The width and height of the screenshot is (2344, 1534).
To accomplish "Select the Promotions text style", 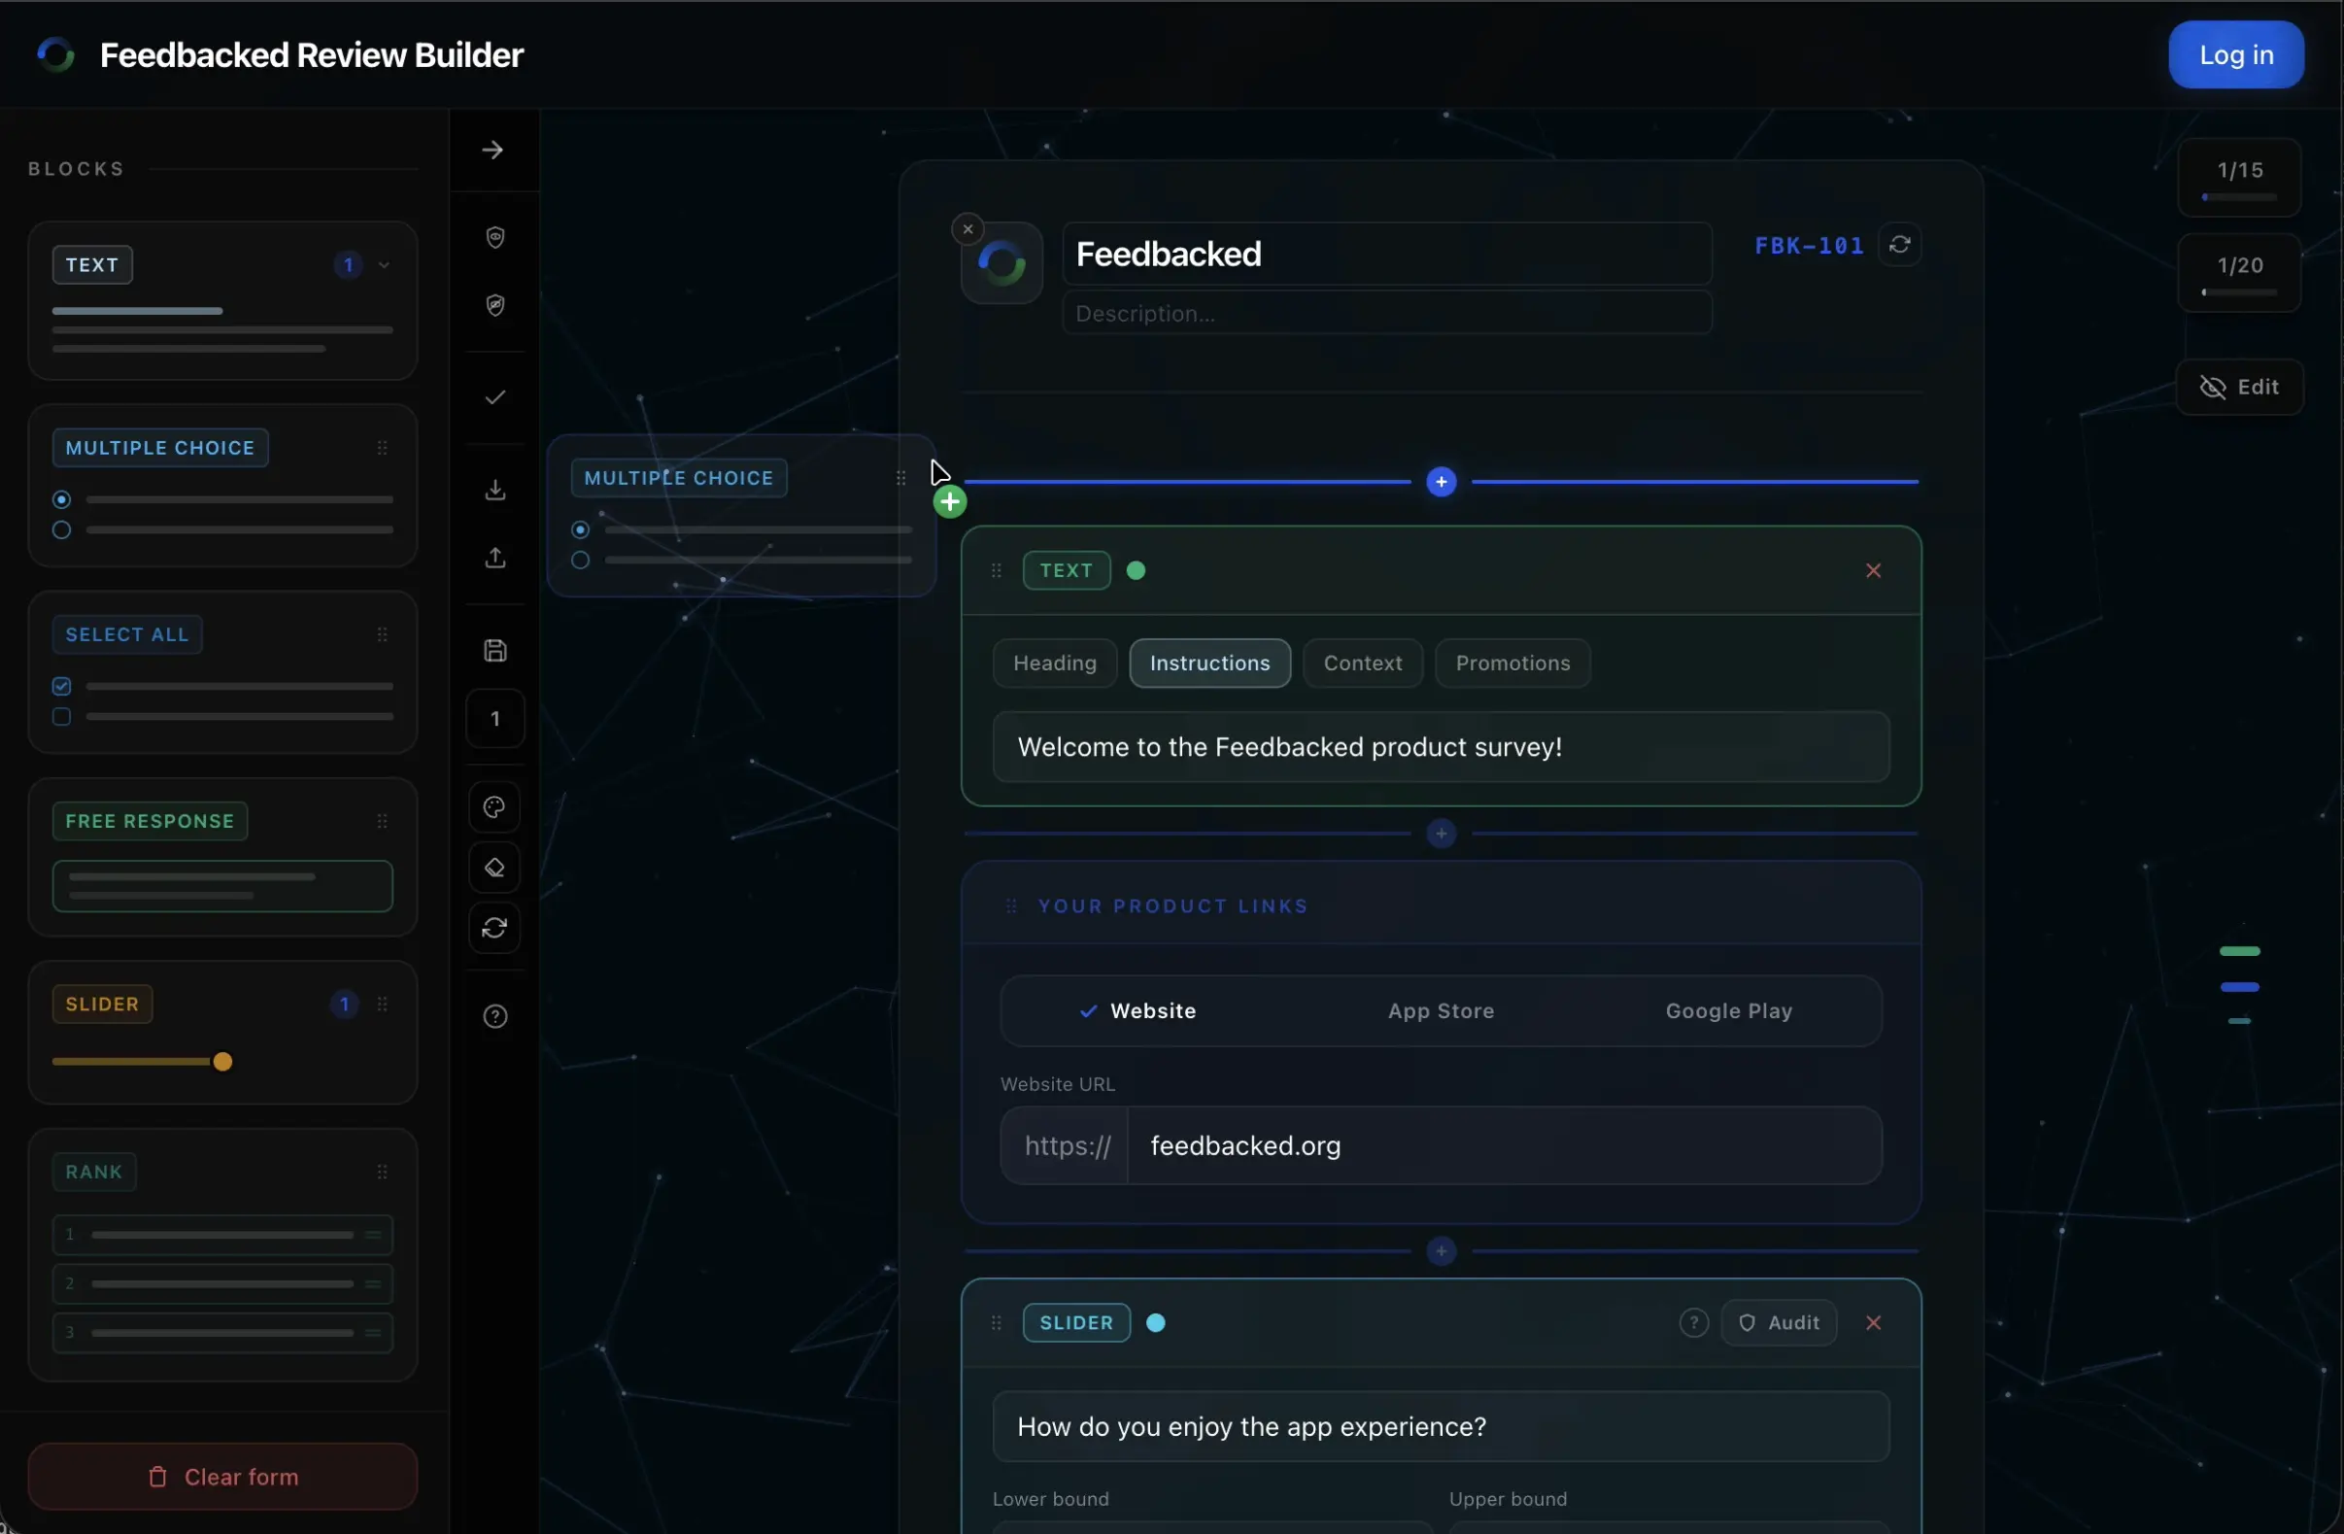I will (1512, 664).
